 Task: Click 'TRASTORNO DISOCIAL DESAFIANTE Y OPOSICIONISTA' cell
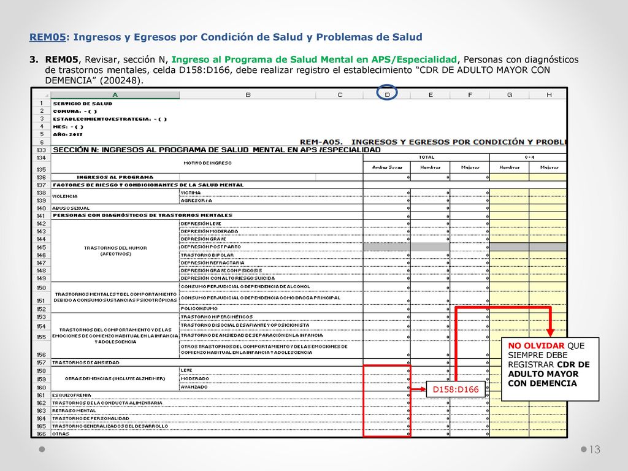(271, 325)
